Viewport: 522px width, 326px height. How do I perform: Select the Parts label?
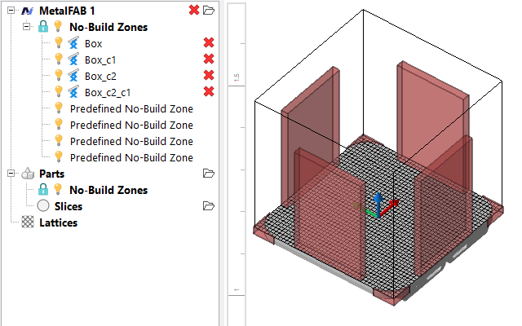point(51,174)
